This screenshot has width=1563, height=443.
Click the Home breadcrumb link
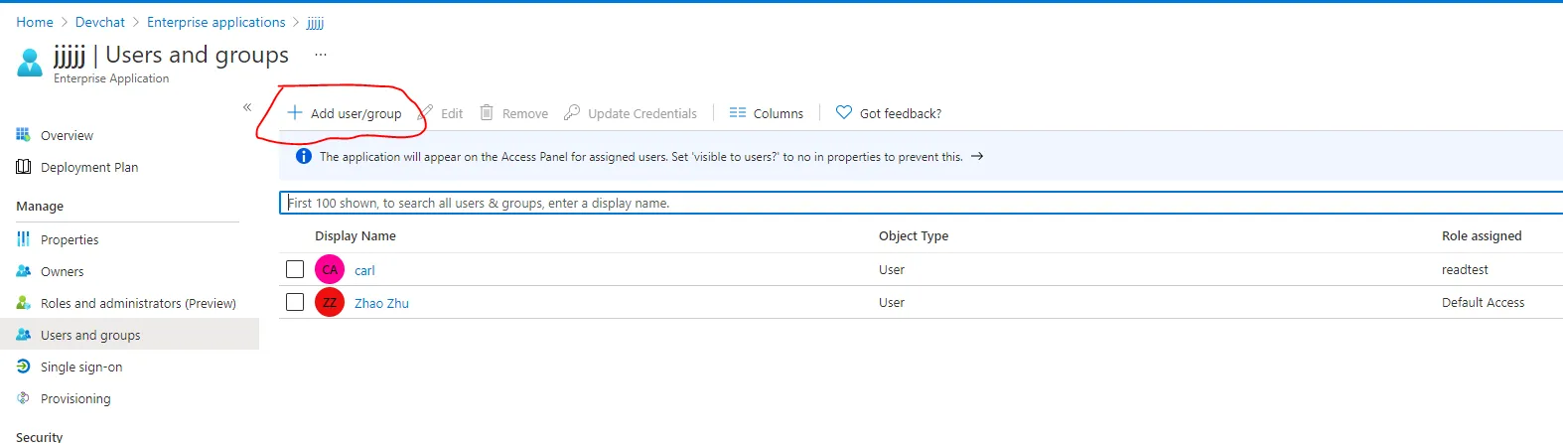[35, 22]
